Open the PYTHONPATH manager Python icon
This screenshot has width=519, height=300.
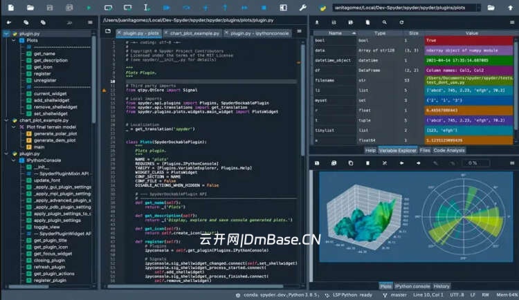click(322, 8)
